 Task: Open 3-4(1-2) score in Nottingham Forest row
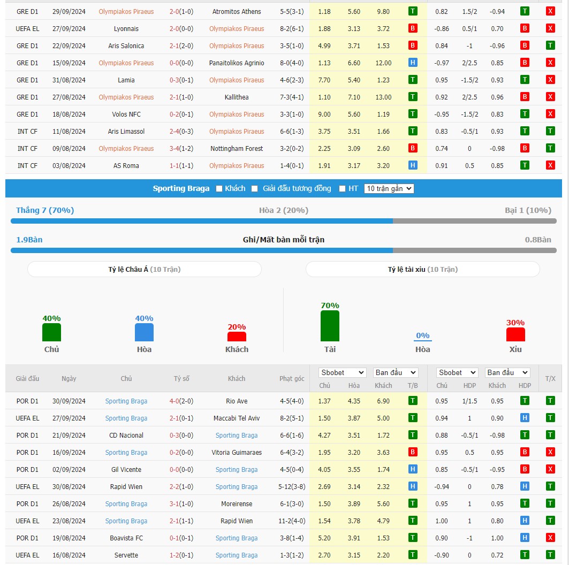[181, 149]
